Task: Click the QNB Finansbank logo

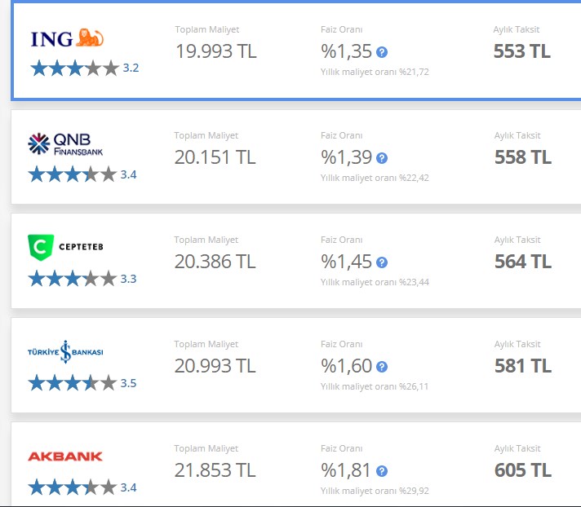Action: pyautogui.click(x=65, y=143)
